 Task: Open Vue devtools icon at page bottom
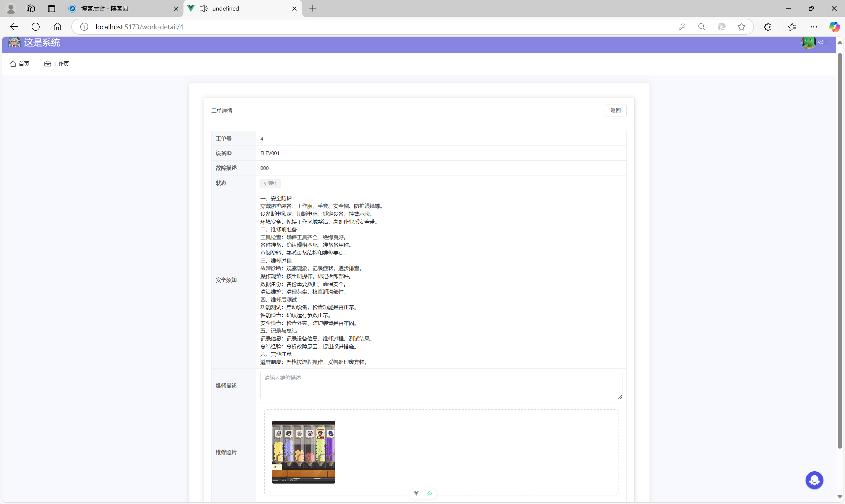pos(416,493)
